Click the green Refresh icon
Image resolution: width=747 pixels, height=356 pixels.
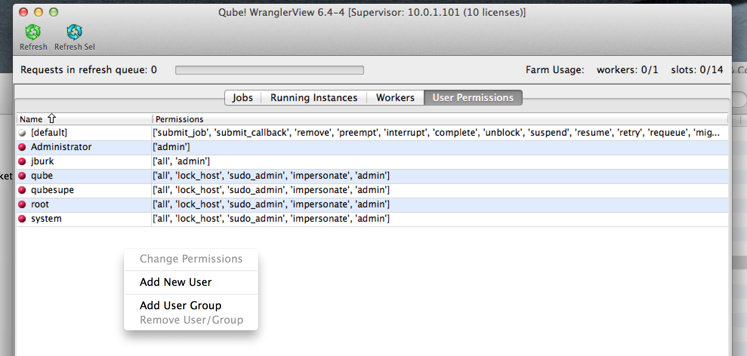pyautogui.click(x=33, y=32)
